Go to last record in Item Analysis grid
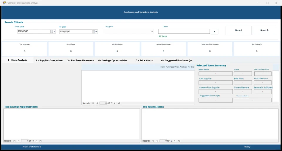The height and width of the screenshot is (151, 282). tap(119, 103)
